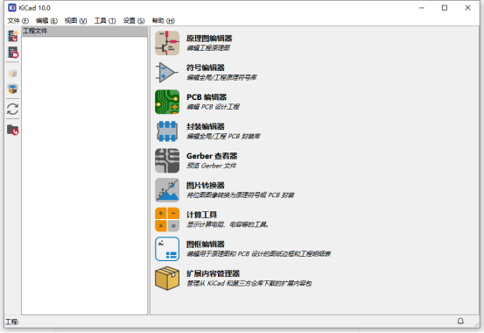Click the description under PCB 编辑器
The height and width of the screenshot is (333, 484).
point(213,107)
